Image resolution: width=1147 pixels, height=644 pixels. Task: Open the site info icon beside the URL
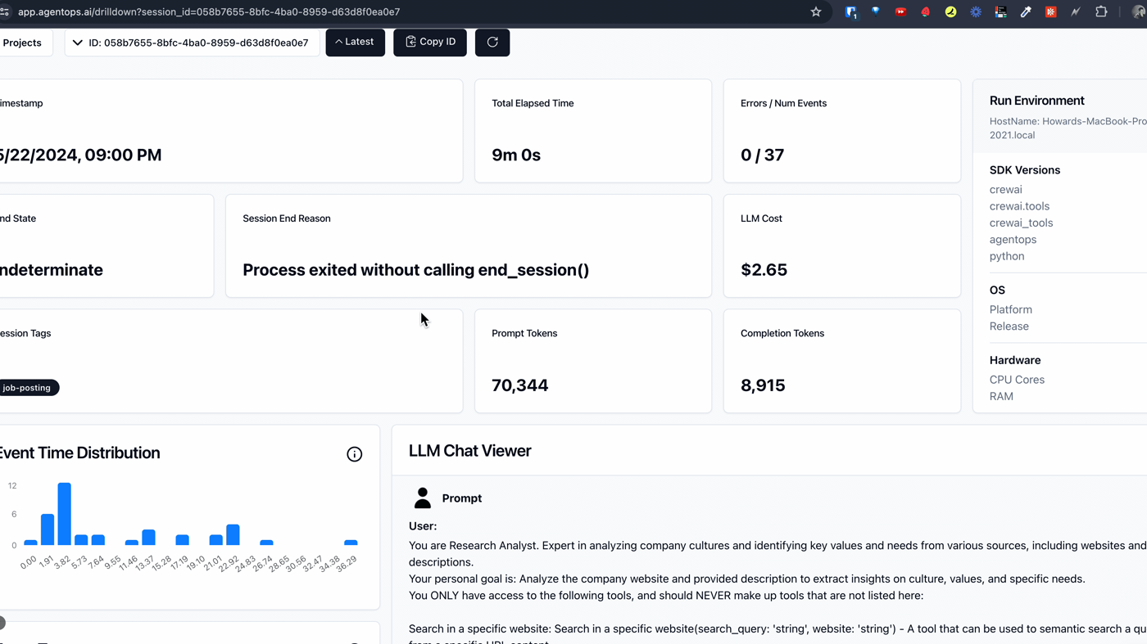tap(5, 12)
